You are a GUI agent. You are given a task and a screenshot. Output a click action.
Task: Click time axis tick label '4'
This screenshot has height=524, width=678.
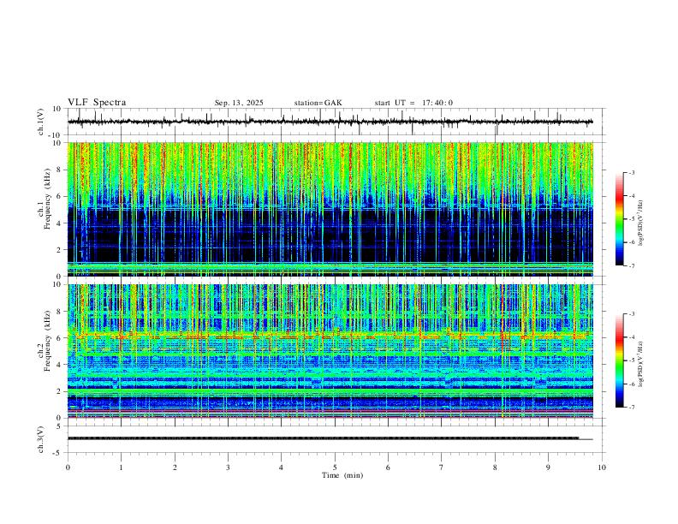[282, 467]
